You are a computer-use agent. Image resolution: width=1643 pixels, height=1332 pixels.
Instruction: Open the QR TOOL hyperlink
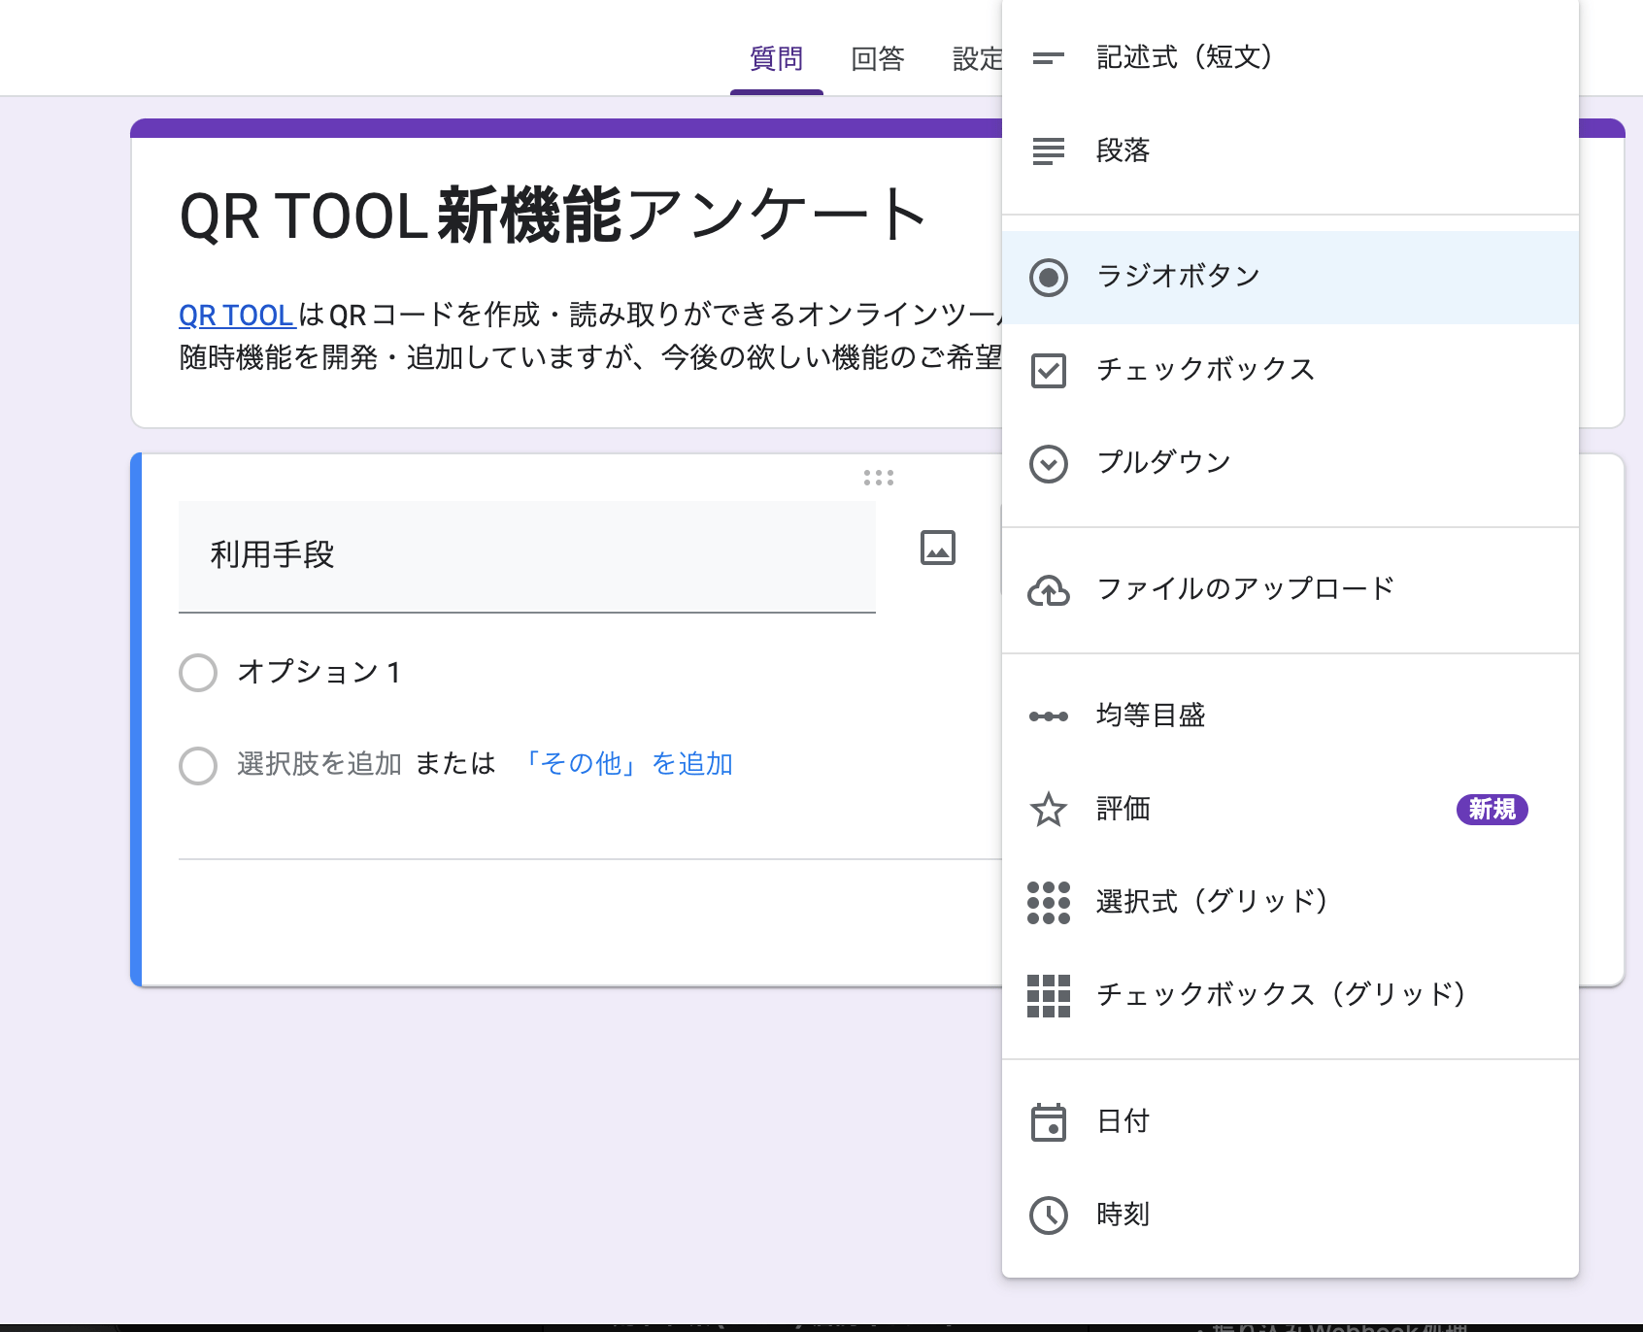(x=234, y=315)
